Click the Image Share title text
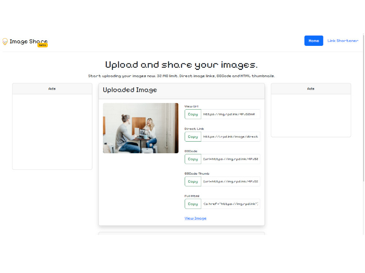 click(28, 41)
